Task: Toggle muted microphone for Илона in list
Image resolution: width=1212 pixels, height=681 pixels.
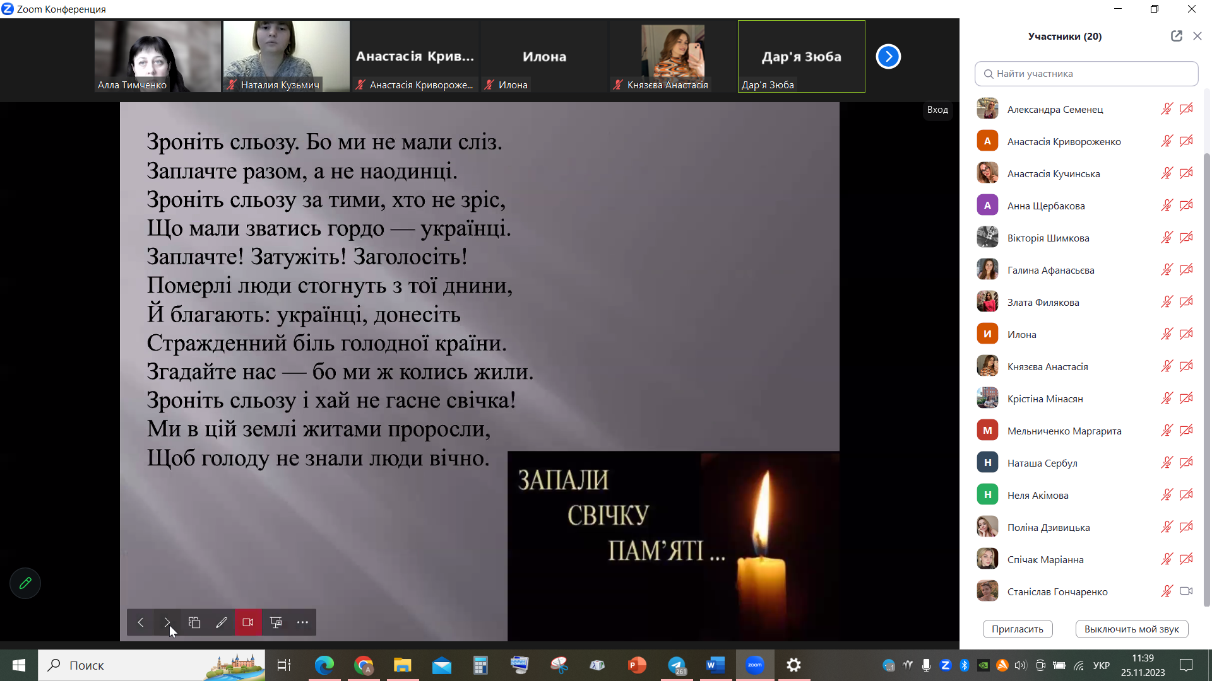Action: click(x=1167, y=334)
